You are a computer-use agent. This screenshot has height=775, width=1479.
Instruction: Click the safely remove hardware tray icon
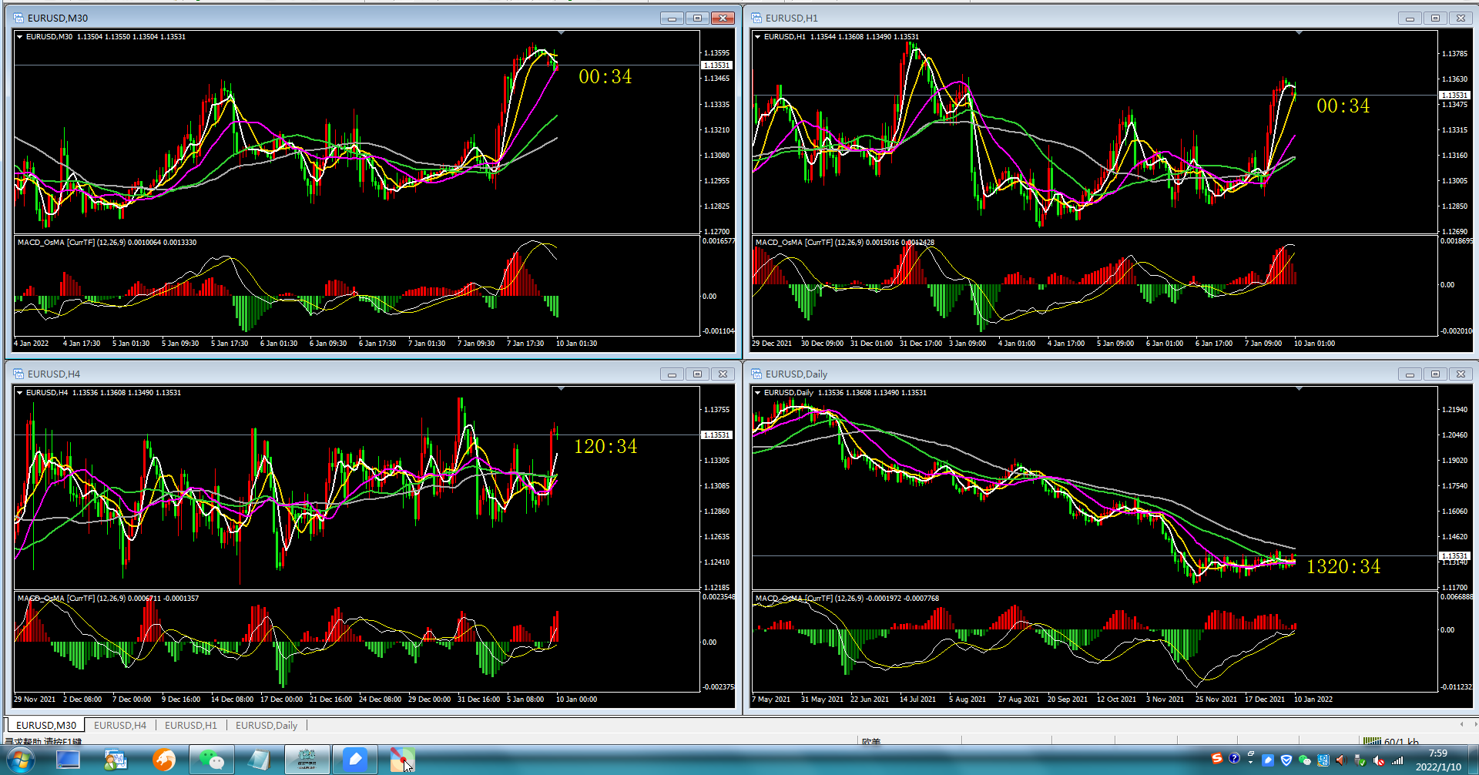[x=1360, y=760]
